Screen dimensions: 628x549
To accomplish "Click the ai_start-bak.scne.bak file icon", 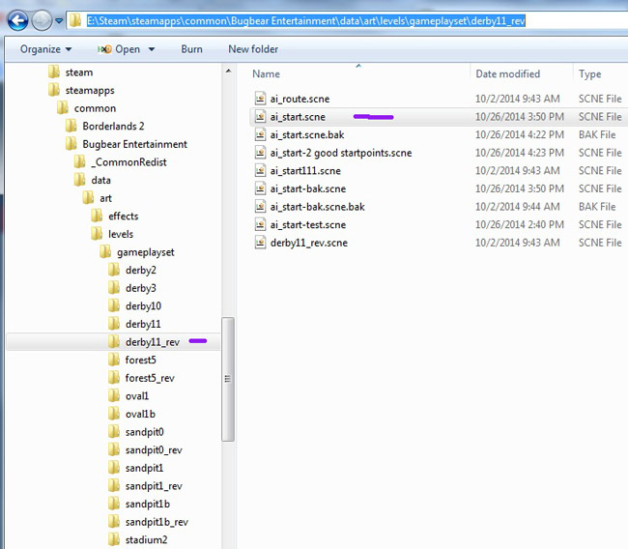I will [x=260, y=207].
